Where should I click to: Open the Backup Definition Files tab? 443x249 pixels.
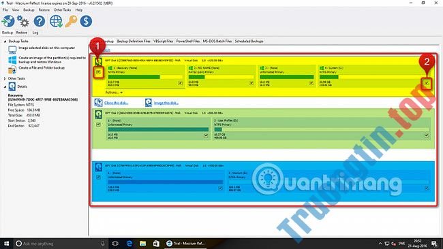tap(134, 41)
